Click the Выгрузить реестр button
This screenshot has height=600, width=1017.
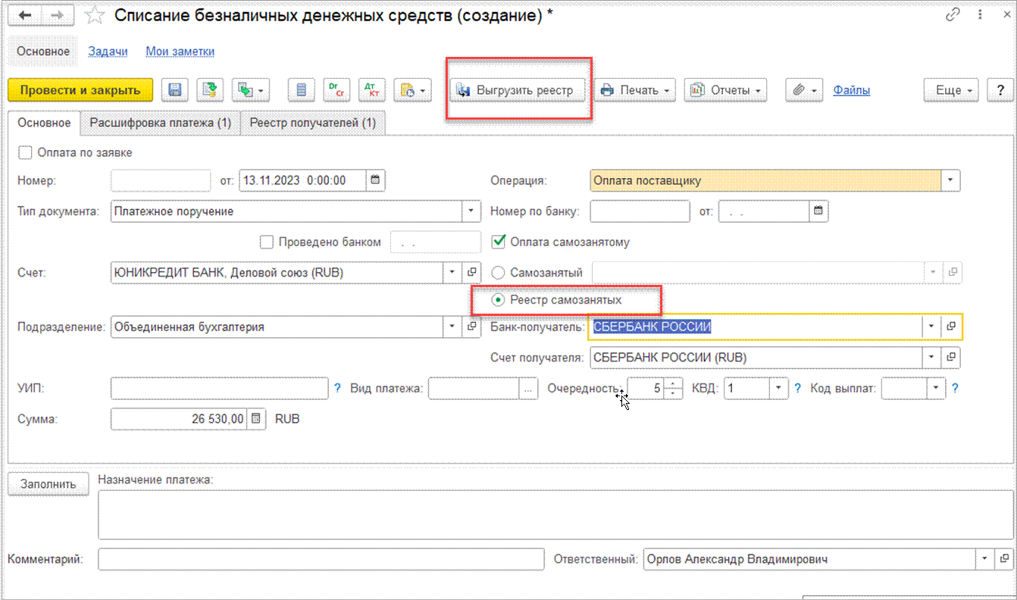[518, 90]
